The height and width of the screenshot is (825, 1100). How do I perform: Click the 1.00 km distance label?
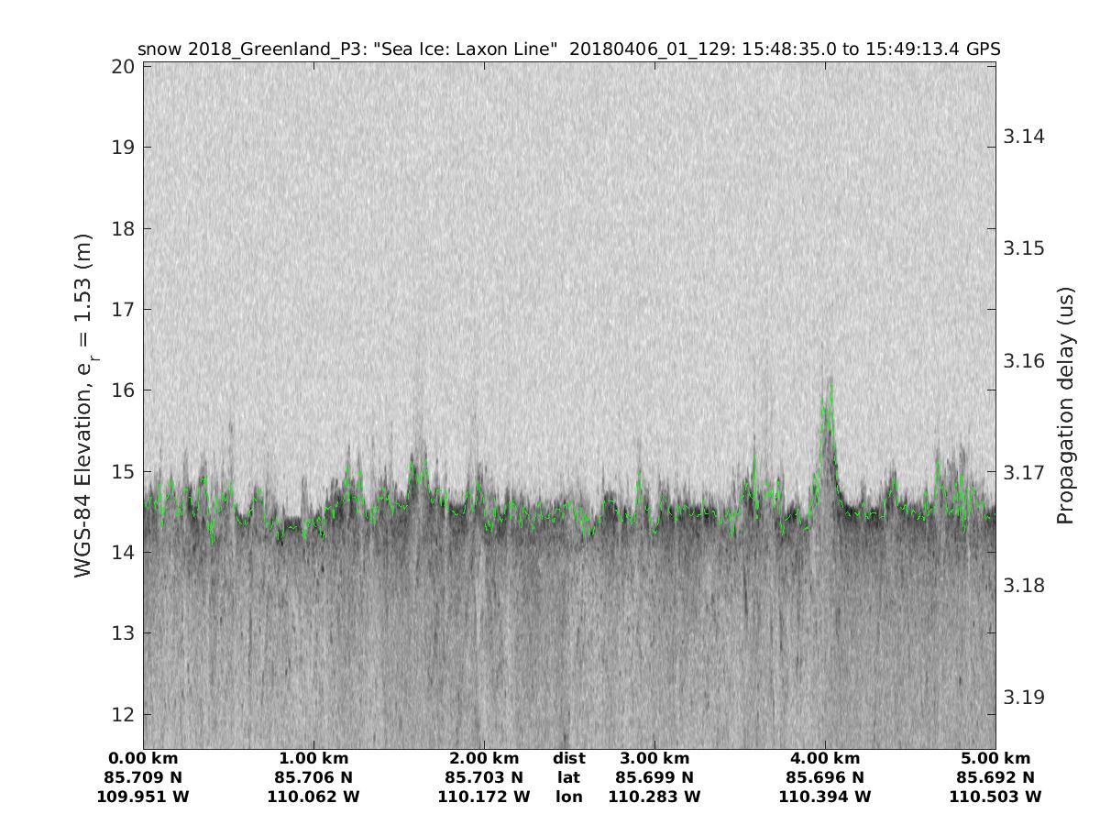coord(313,758)
